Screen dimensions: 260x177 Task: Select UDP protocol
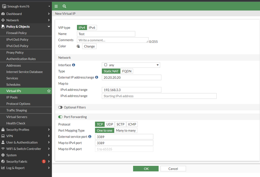point(110,124)
